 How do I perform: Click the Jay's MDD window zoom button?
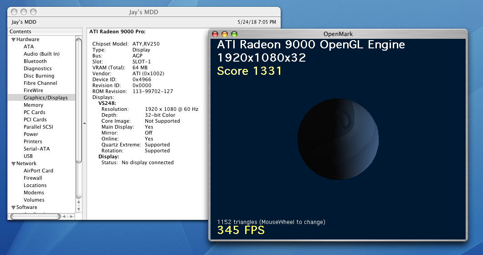click(x=33, y=12)
